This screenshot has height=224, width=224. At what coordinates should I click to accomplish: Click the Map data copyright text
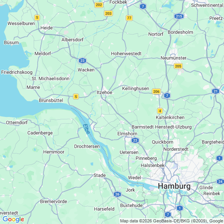tap(172, 221)
